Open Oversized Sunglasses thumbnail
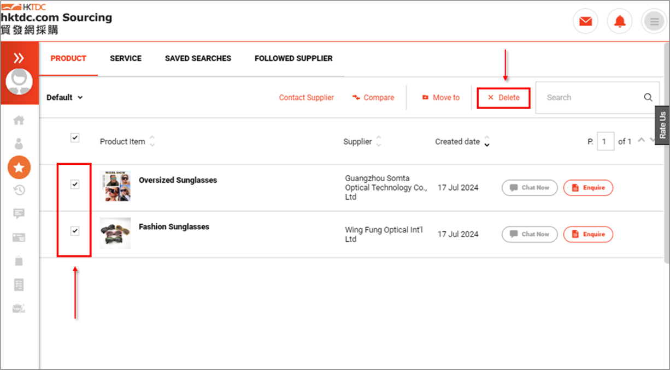Viewport: 670px width, 370px height. click(x=115, y=187)
